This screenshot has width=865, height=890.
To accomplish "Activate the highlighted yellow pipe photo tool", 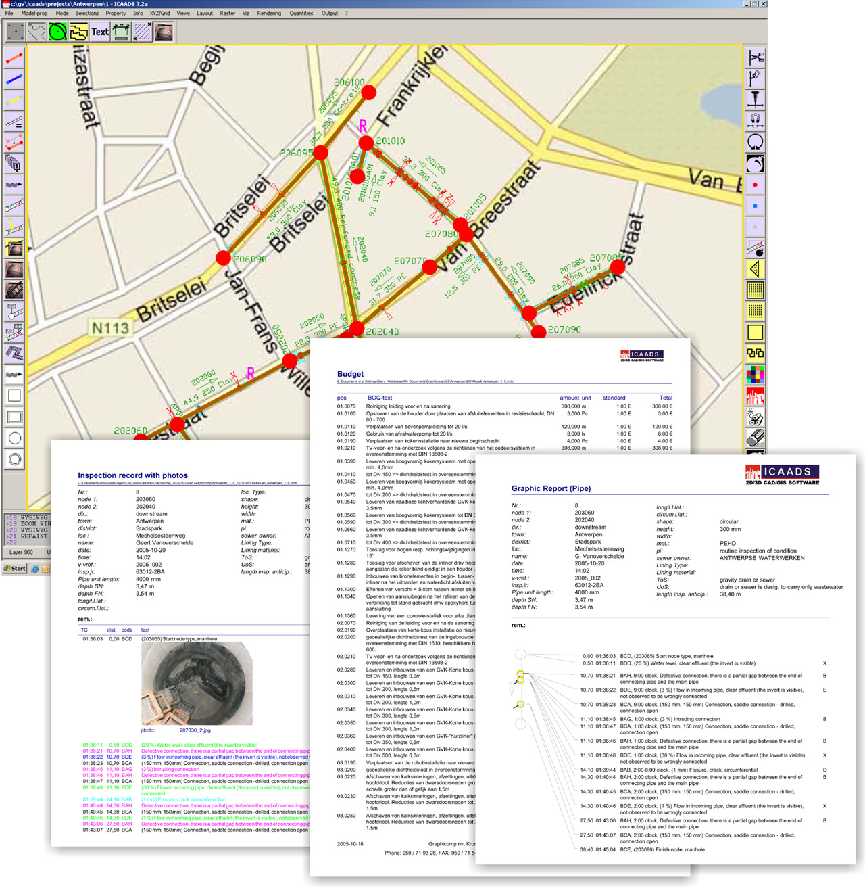I will 14,248.
